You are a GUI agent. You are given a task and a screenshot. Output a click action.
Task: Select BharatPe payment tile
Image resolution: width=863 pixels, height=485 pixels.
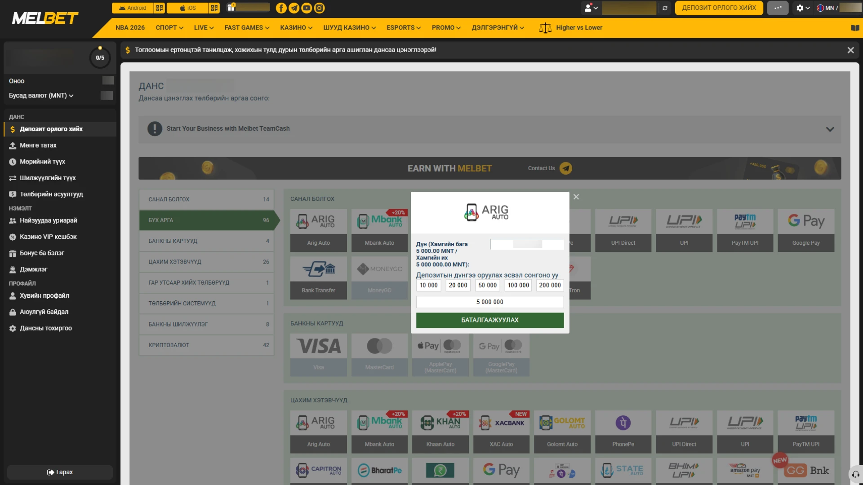379,471
